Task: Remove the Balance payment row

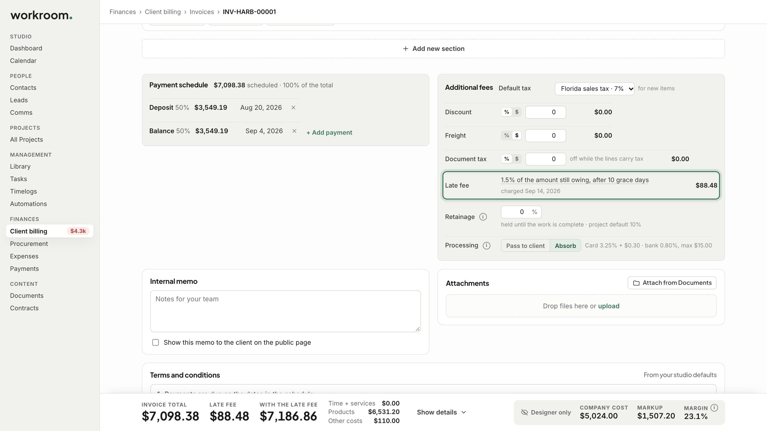Action: (x=294, y=131)
